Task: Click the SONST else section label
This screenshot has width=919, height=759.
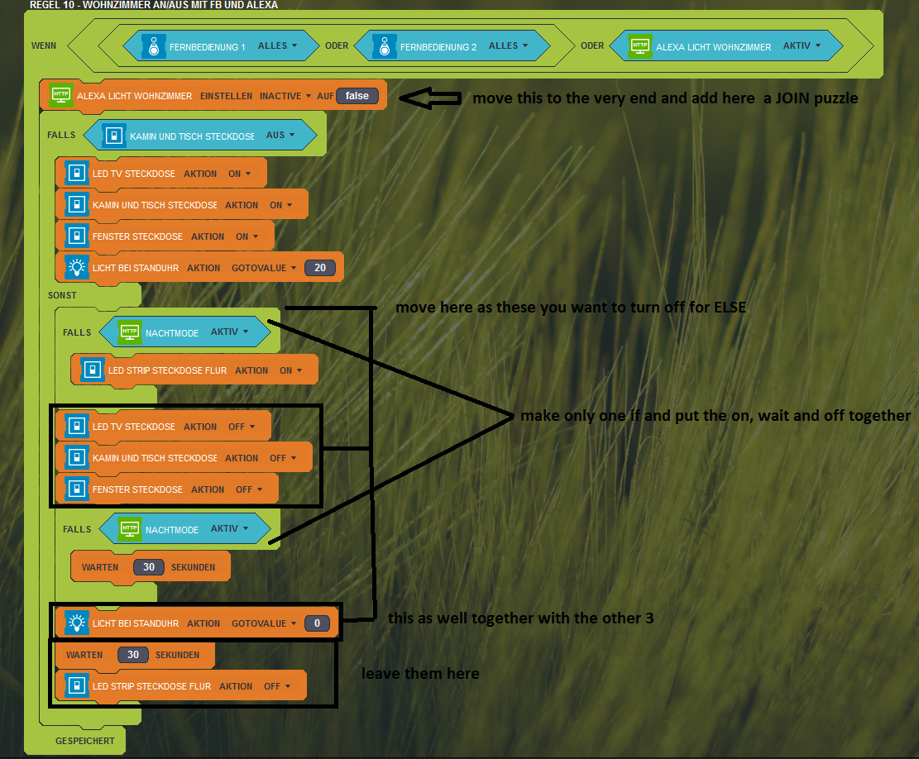Action: tap(62, 295)
